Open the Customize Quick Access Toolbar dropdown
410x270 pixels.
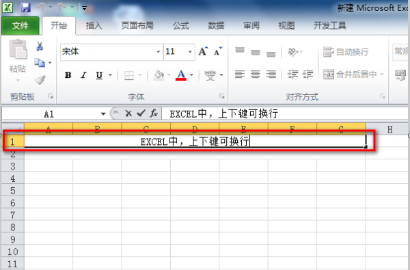[x=84, y=8]
